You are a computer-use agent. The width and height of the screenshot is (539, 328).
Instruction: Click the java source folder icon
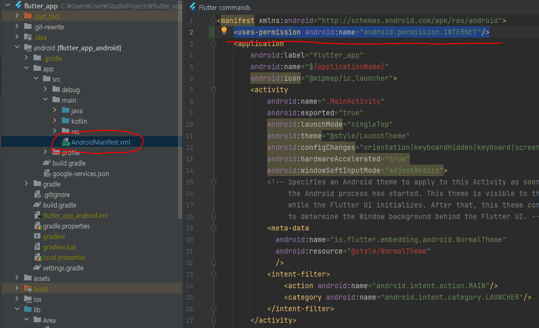pyautogui.click(x=66, y=111)
